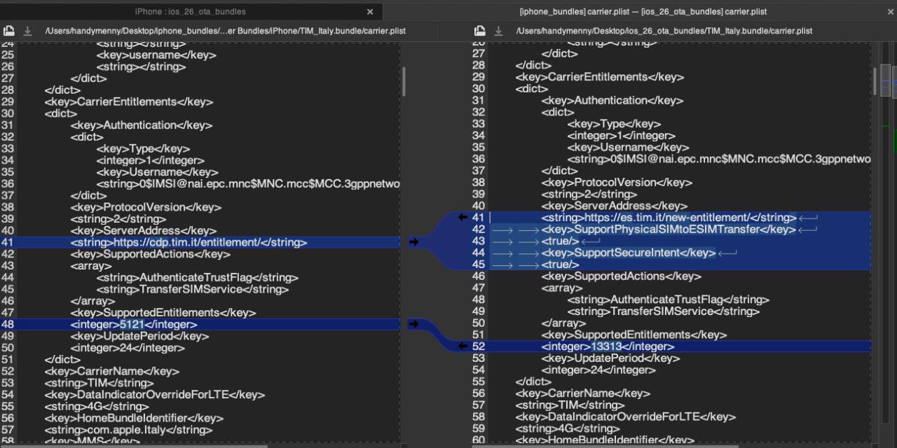Click the download arrow icon in right pane

[x=498, y=31]
